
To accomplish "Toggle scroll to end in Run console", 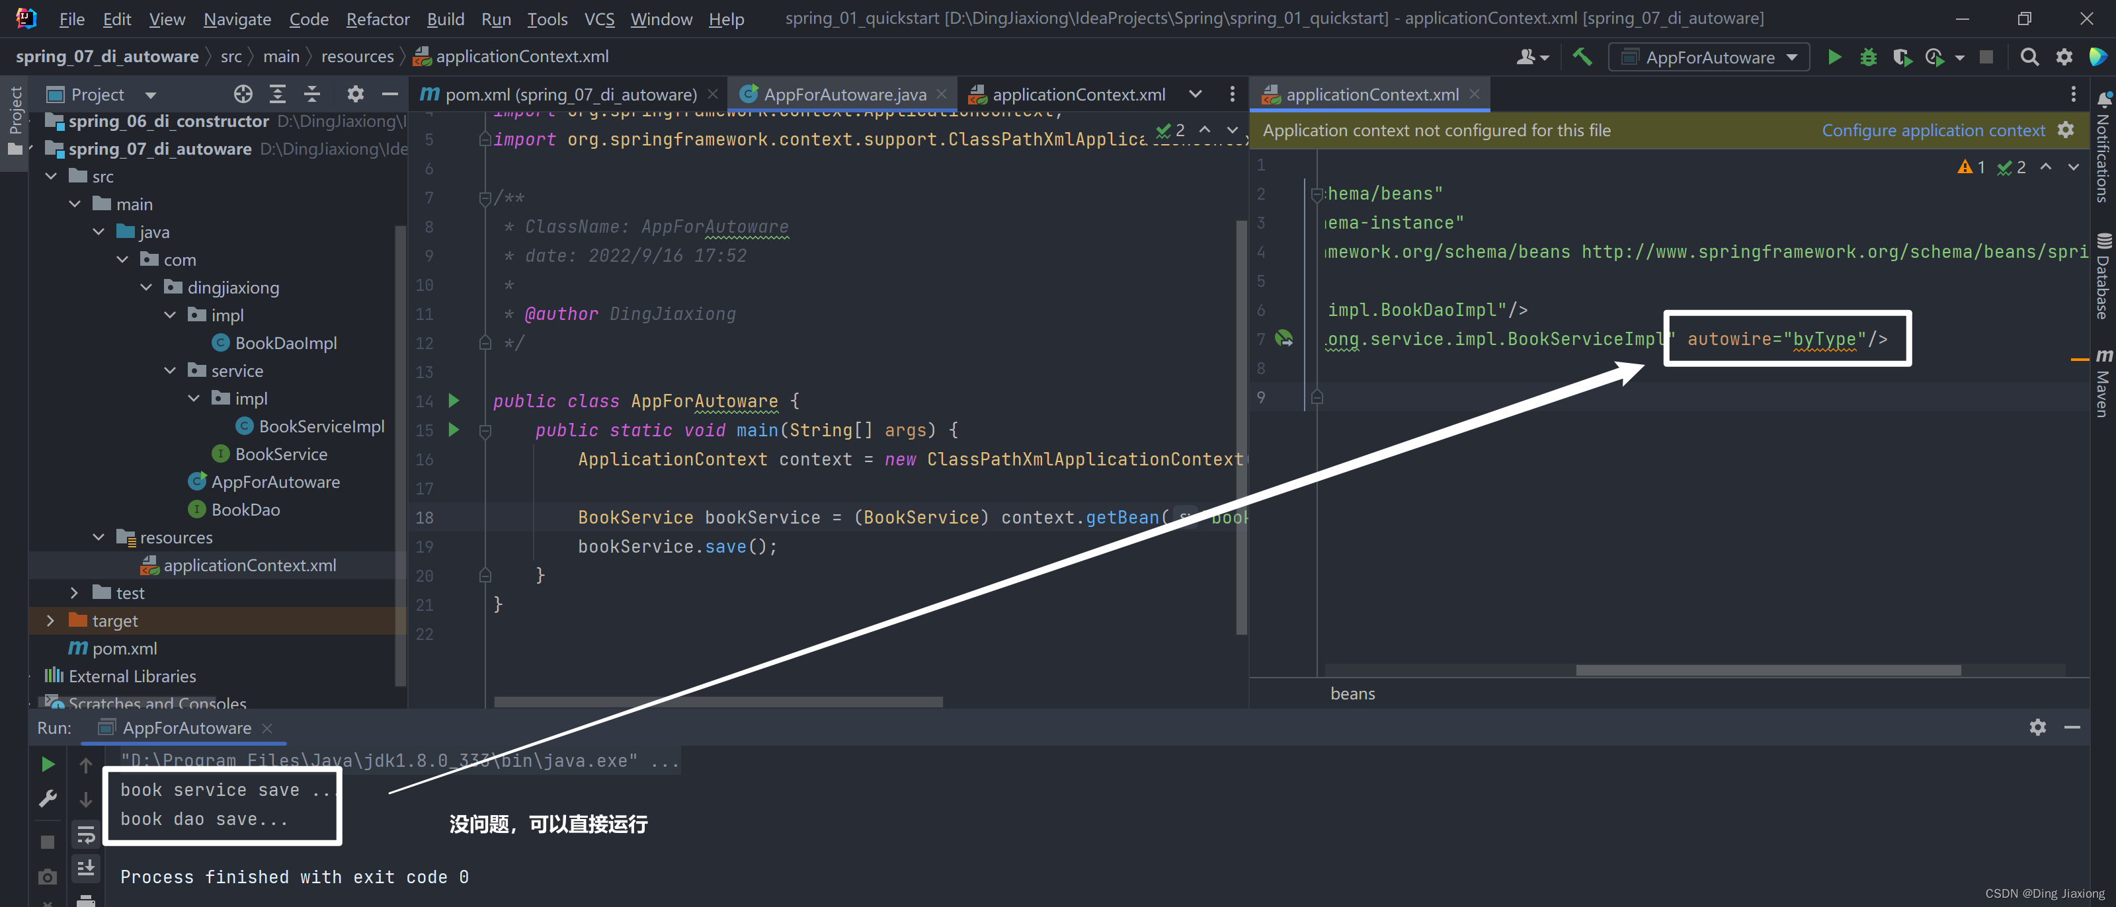I will 85,867.
